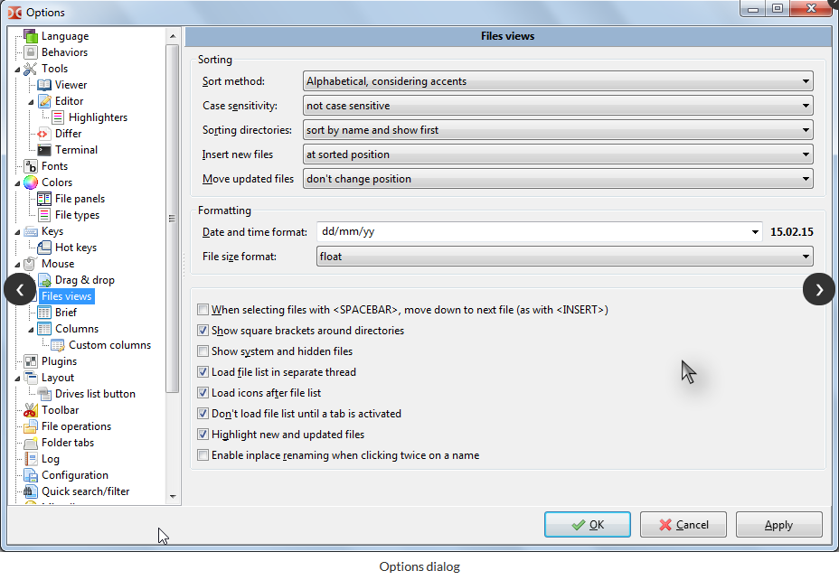
Task: Open the Sorting directories dropdown
Action: click(x=558, y=130)
